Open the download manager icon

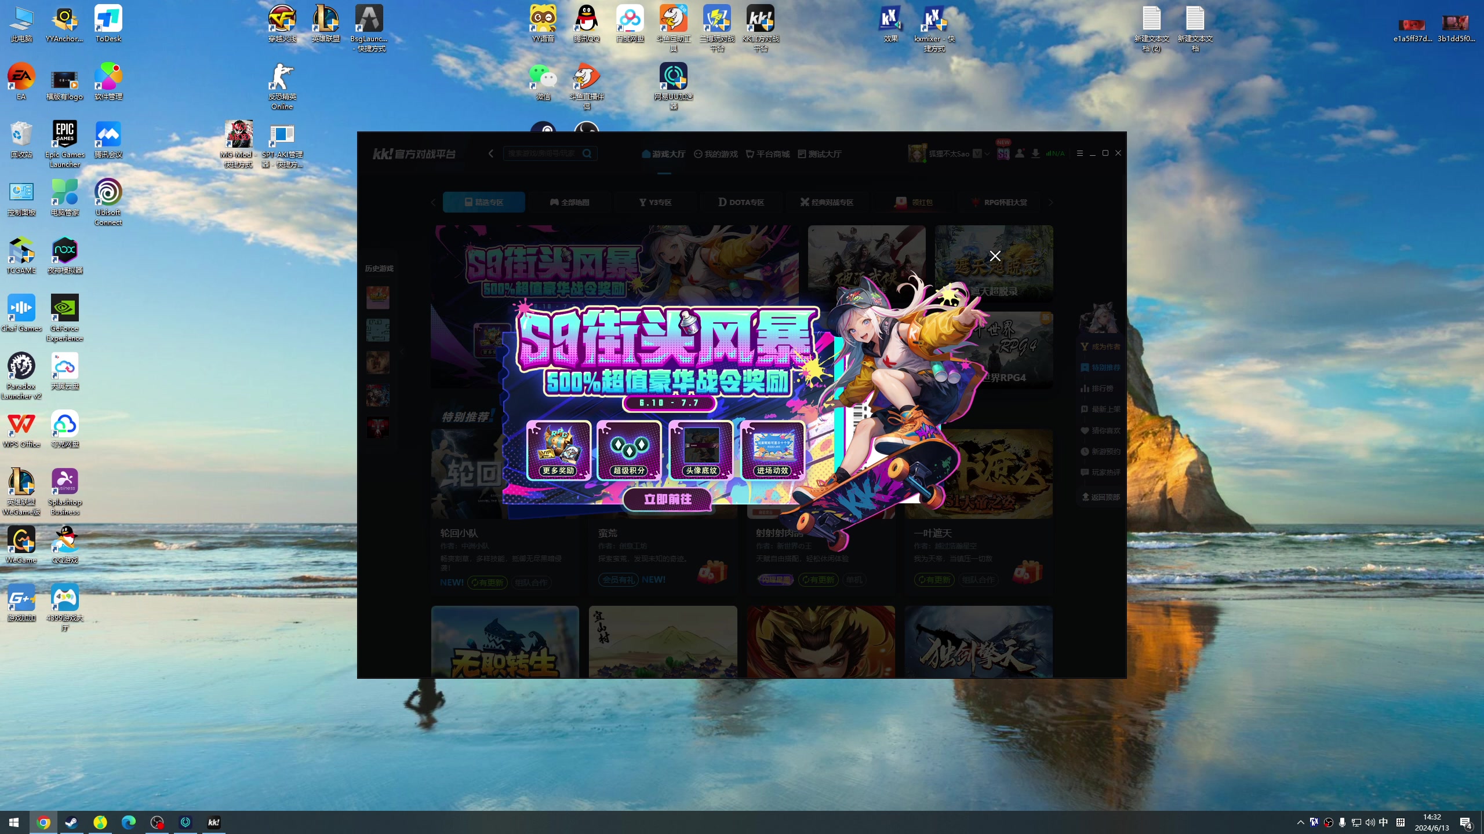[1035, 153]
